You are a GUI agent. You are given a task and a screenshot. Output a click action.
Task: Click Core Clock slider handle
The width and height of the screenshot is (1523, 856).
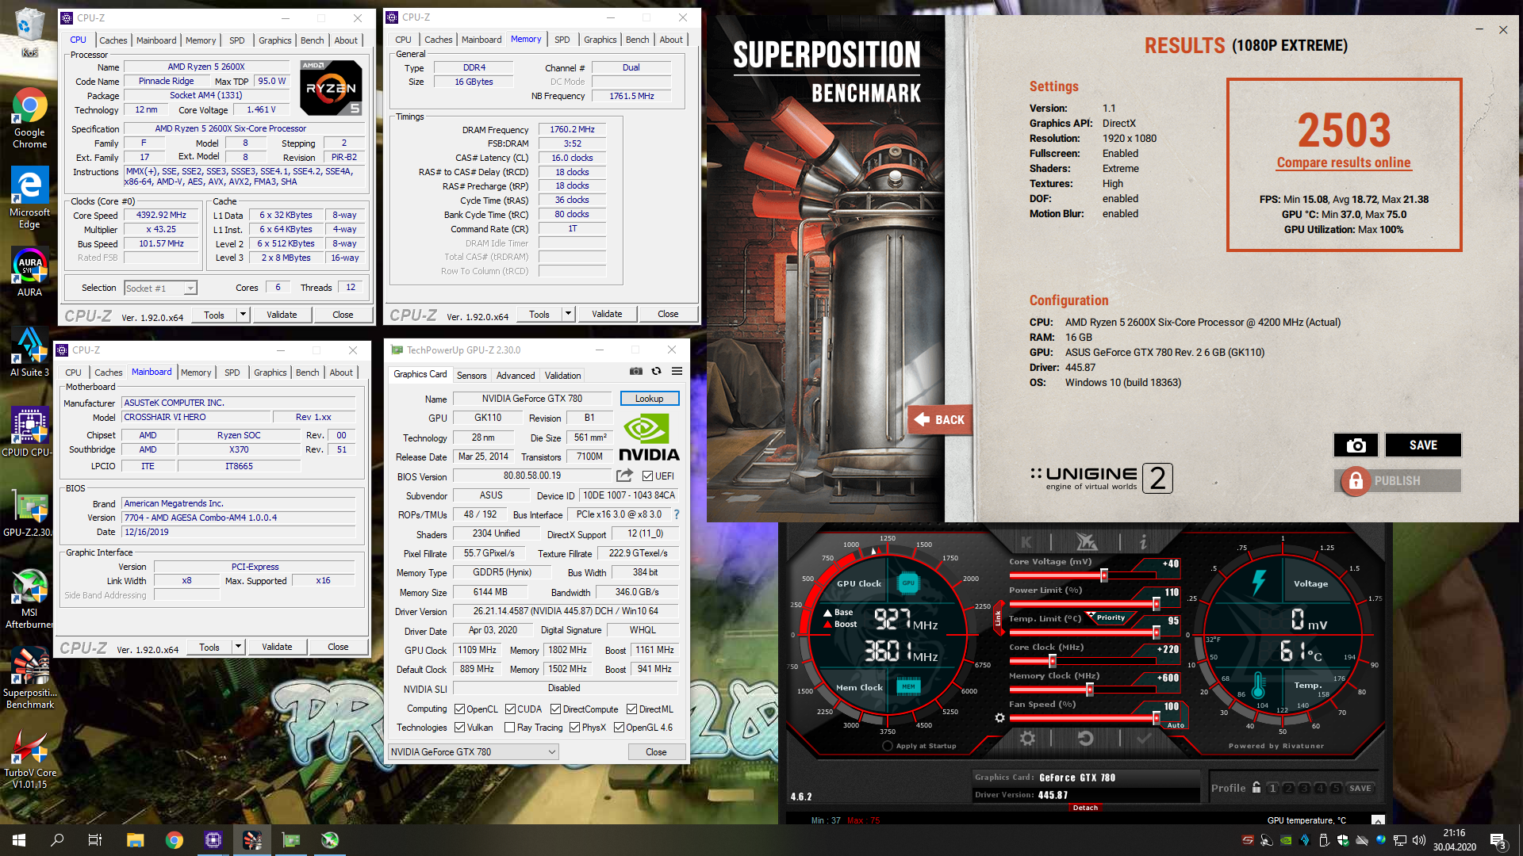(x=1053, y=661)
